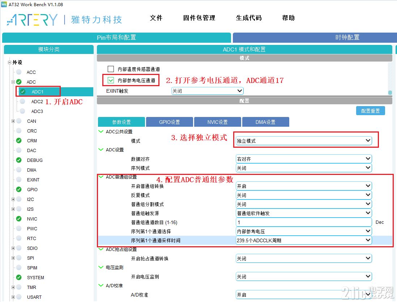Image resolution: width=397 pixels, height=302 pixels.
Task: Open the 开启抢占通道转换 dropdown
Action: (x=304, y=259)
